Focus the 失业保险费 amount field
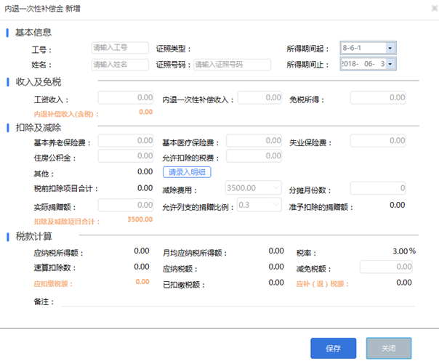Viewport: 439px width, 361px height. (x=376, y=141)
